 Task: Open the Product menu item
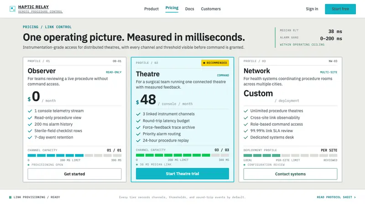(x=151, y=9)
